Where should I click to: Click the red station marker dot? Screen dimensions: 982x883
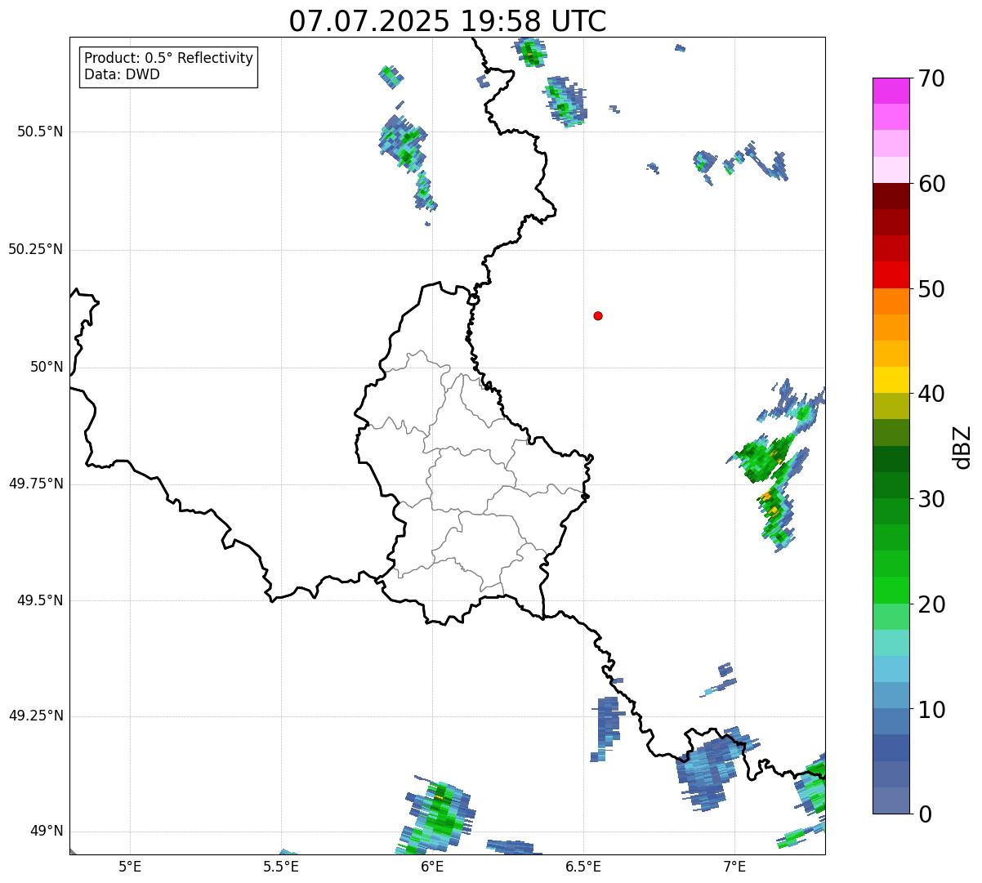click(x=598, y=315)
